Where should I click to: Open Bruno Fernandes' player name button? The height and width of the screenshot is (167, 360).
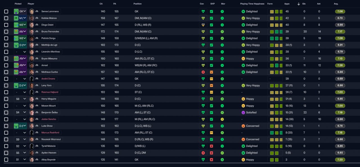[x=50, y=32]
